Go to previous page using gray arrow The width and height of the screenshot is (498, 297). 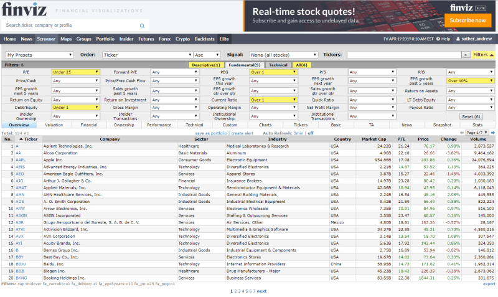[x=462, y=133]
